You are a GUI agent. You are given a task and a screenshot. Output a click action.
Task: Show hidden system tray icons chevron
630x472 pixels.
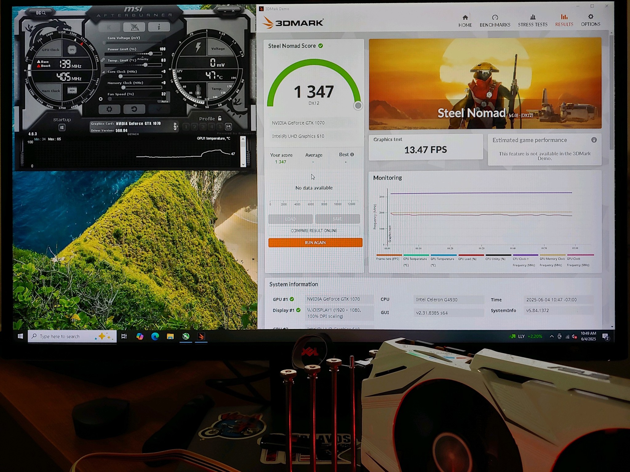click(552, 336)
